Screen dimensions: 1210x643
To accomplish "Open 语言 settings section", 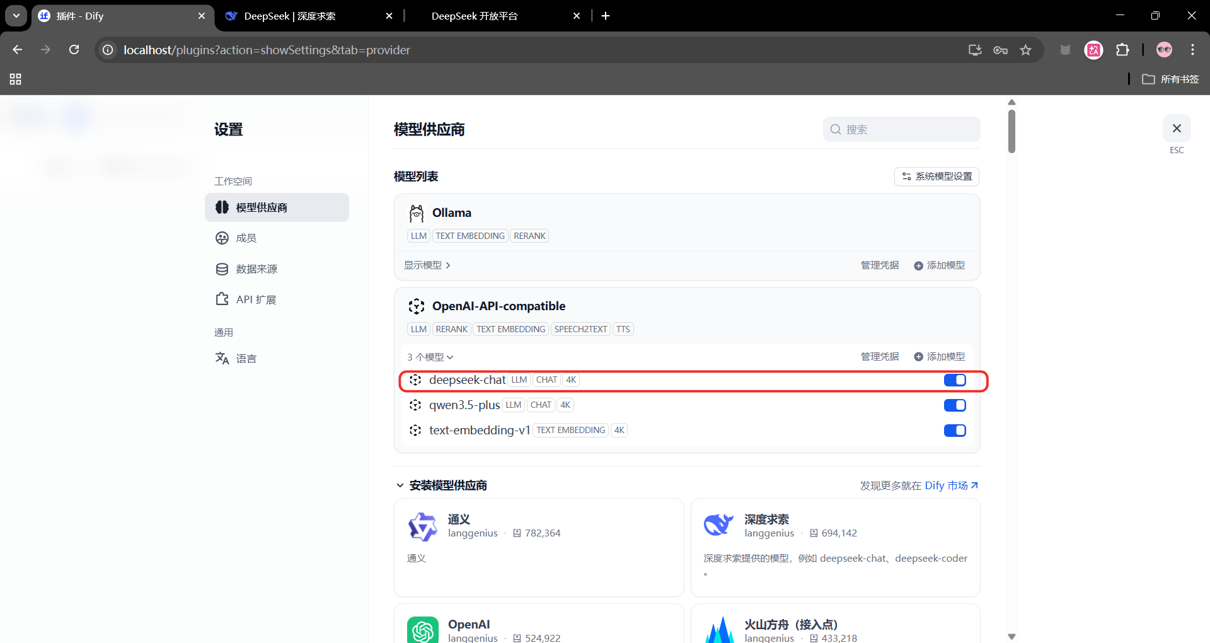I will pyautogui.click(x=277, y=359).
